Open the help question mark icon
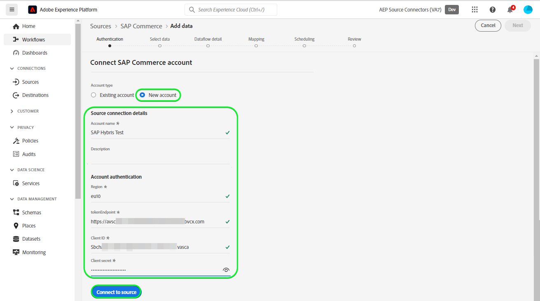540x301 pixels. point(492,9)
